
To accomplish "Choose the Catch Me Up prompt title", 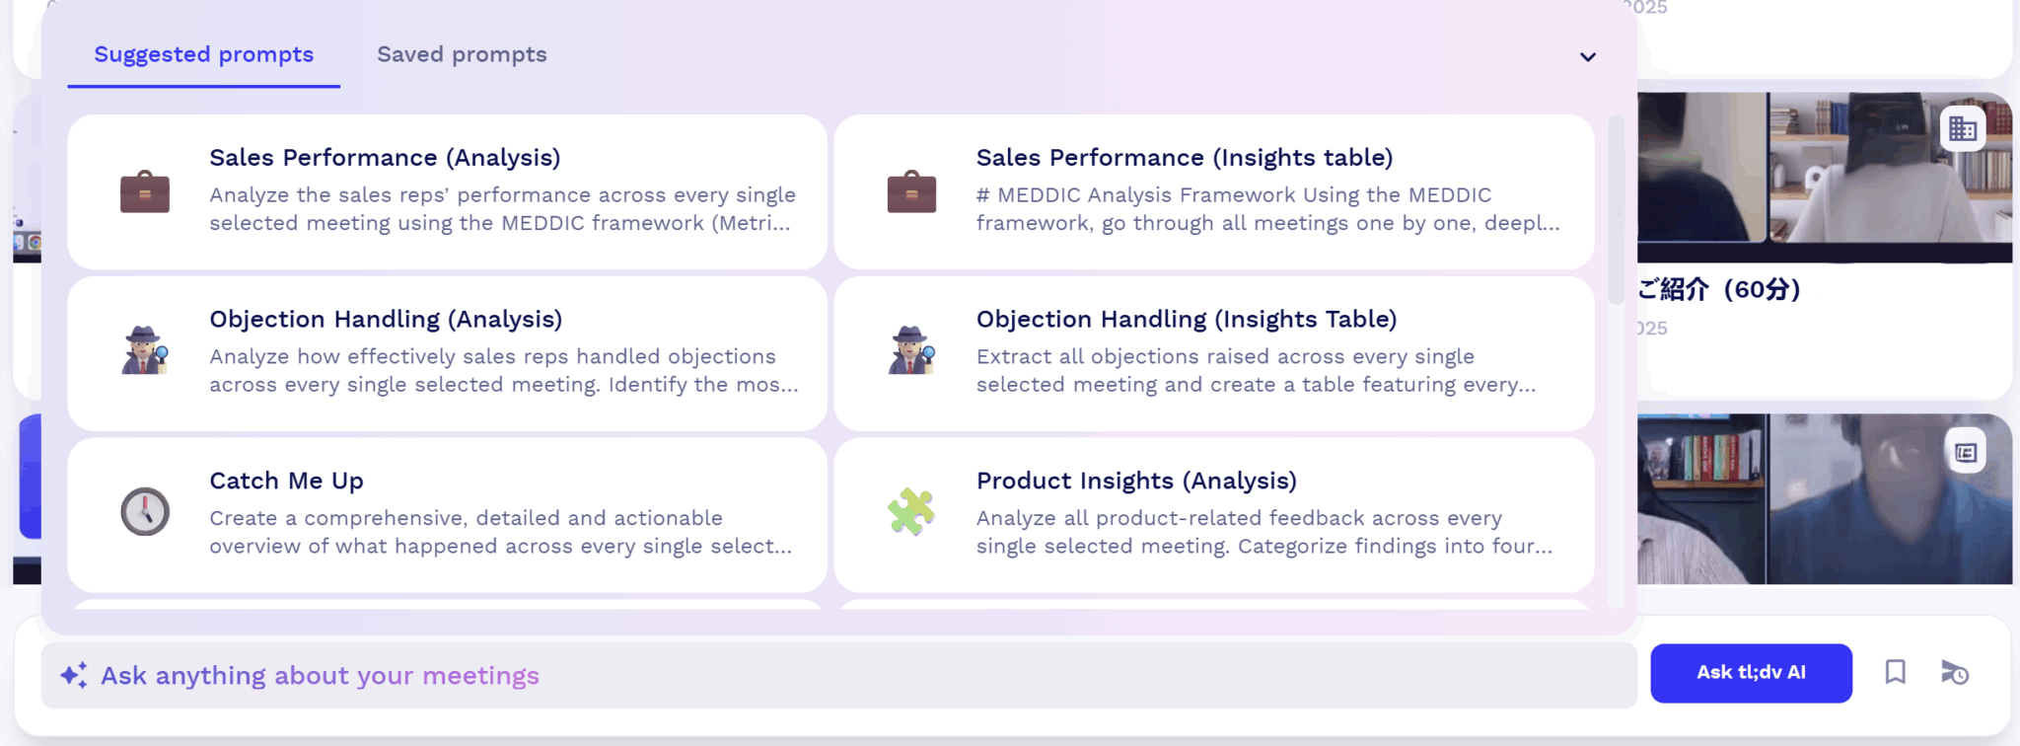I will 286,481.
